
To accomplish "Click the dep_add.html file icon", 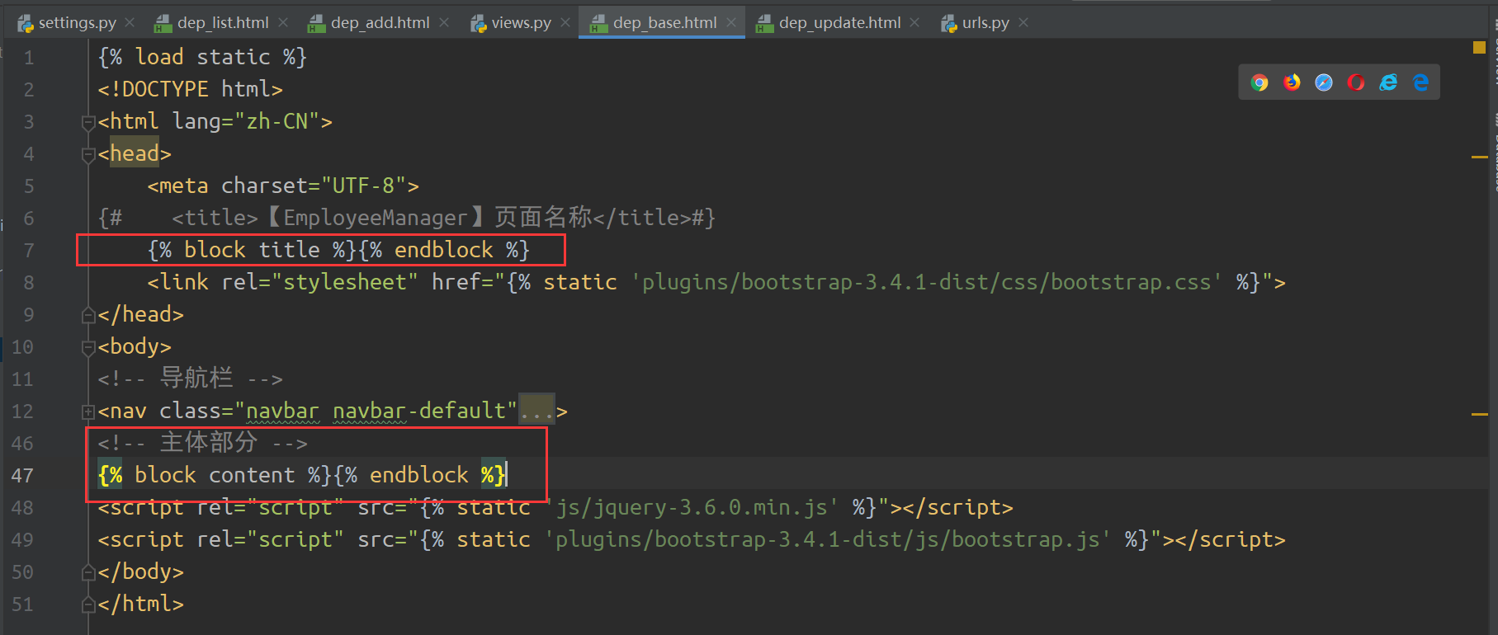I will point(317,24).
